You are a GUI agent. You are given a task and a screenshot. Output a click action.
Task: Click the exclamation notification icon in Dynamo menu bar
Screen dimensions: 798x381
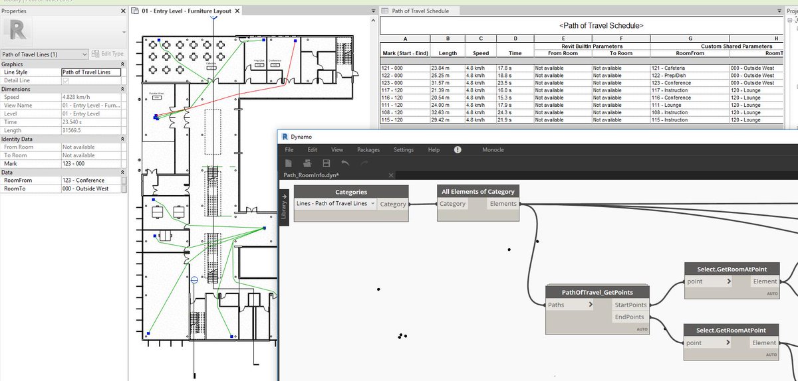[458, 150]
